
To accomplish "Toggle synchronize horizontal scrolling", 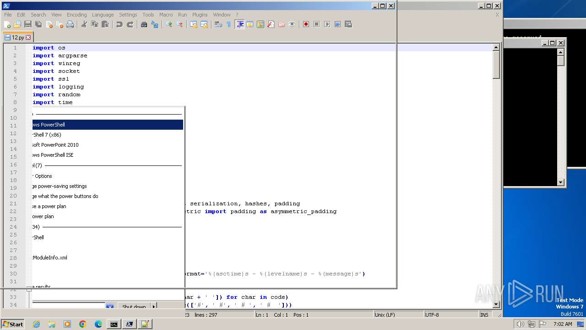I will click(204, 24).
